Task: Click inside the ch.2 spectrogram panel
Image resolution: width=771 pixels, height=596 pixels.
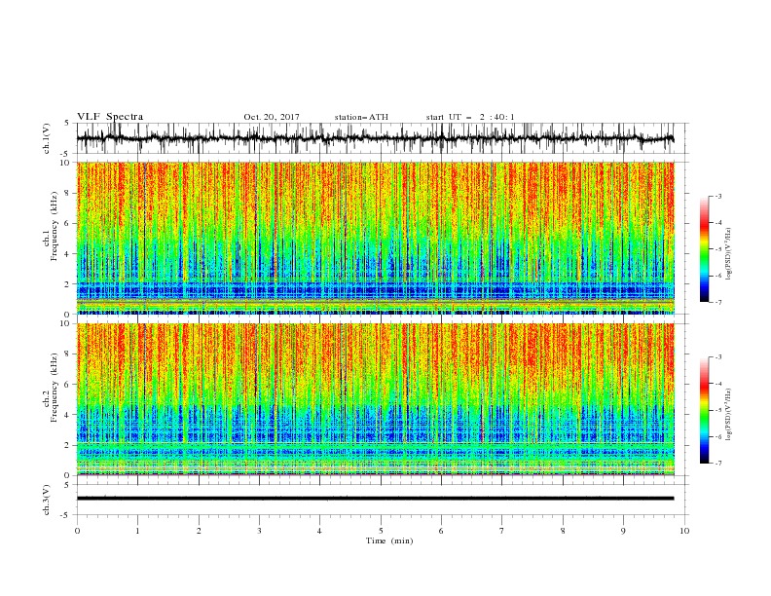Action: click(375, 399)
